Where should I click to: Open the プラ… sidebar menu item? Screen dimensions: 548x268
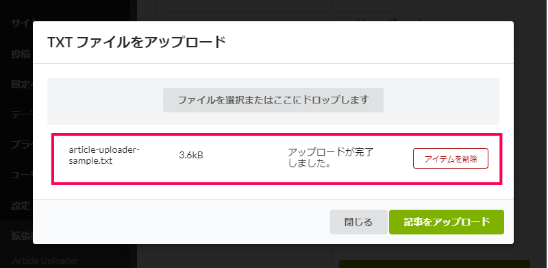click(x=22, y=145)
